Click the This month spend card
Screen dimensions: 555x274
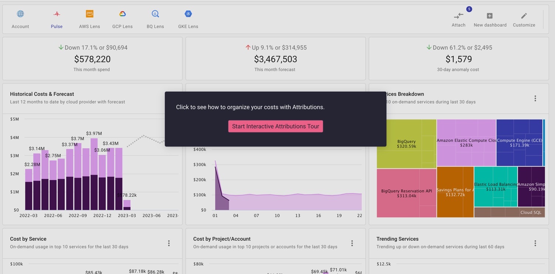92,59
